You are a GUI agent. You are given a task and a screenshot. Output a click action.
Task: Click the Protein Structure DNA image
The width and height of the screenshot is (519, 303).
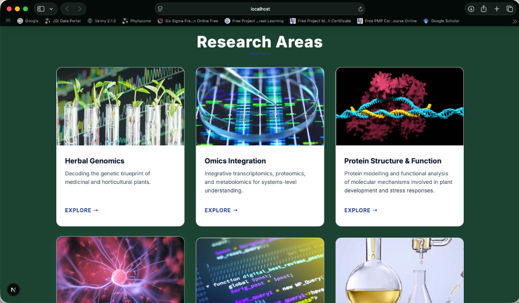[x=399, y=106]
